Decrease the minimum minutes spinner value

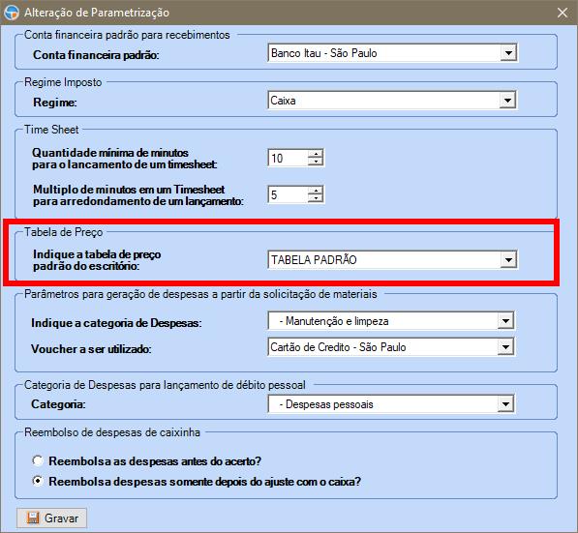(x=316, y=162)
